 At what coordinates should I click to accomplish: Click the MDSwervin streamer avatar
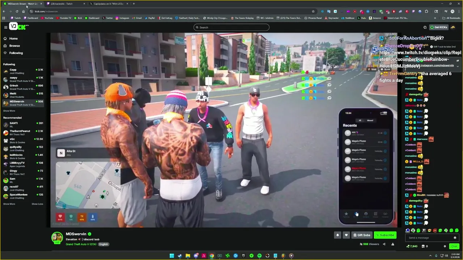(57, 238)
